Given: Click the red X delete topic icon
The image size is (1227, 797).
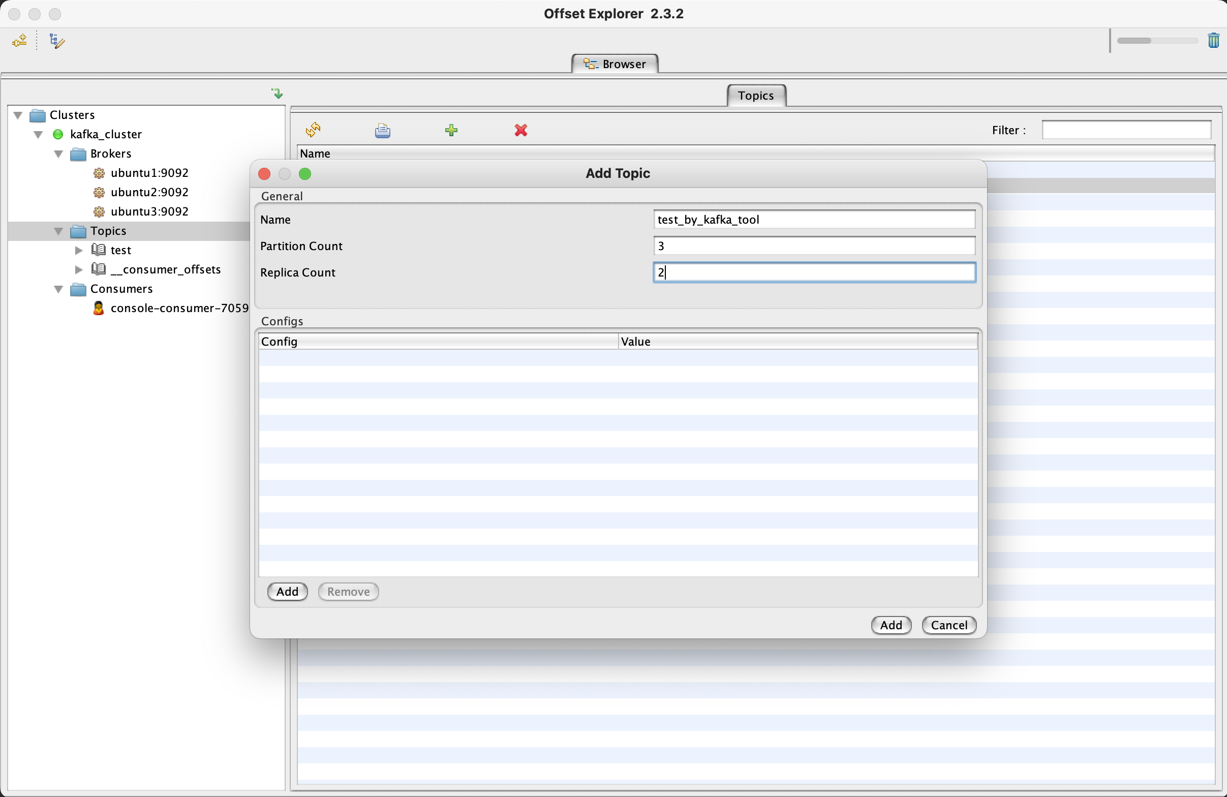Looking at the screenshot, I should [x=520, y=131].
